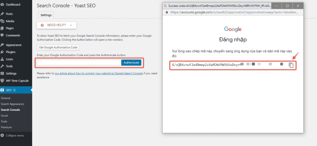This screenshot has width=317, height=146.
Task: Minimize the Google popup window
Action: click(277, 6)
